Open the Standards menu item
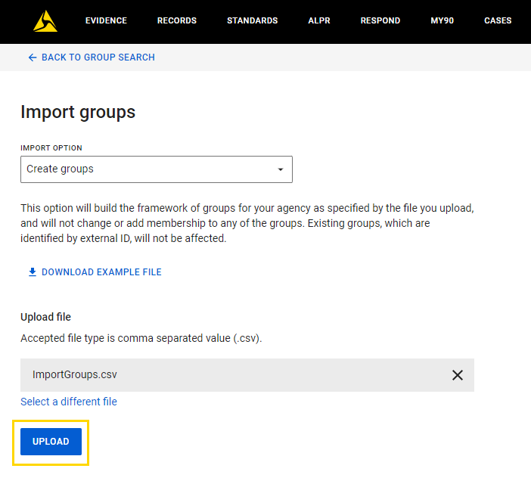Viewport: 531px width, 481px height. [x=253, y=20]
